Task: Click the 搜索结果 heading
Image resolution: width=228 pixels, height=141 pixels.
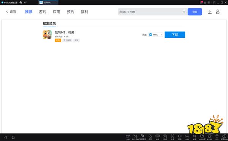Action: click(x=49, y=23)
